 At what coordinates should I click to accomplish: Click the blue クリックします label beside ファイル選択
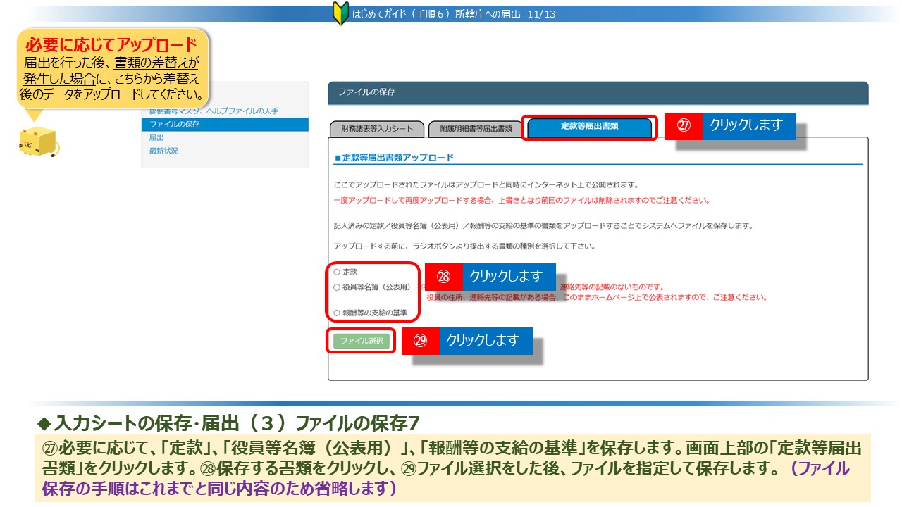coord(485,341)
